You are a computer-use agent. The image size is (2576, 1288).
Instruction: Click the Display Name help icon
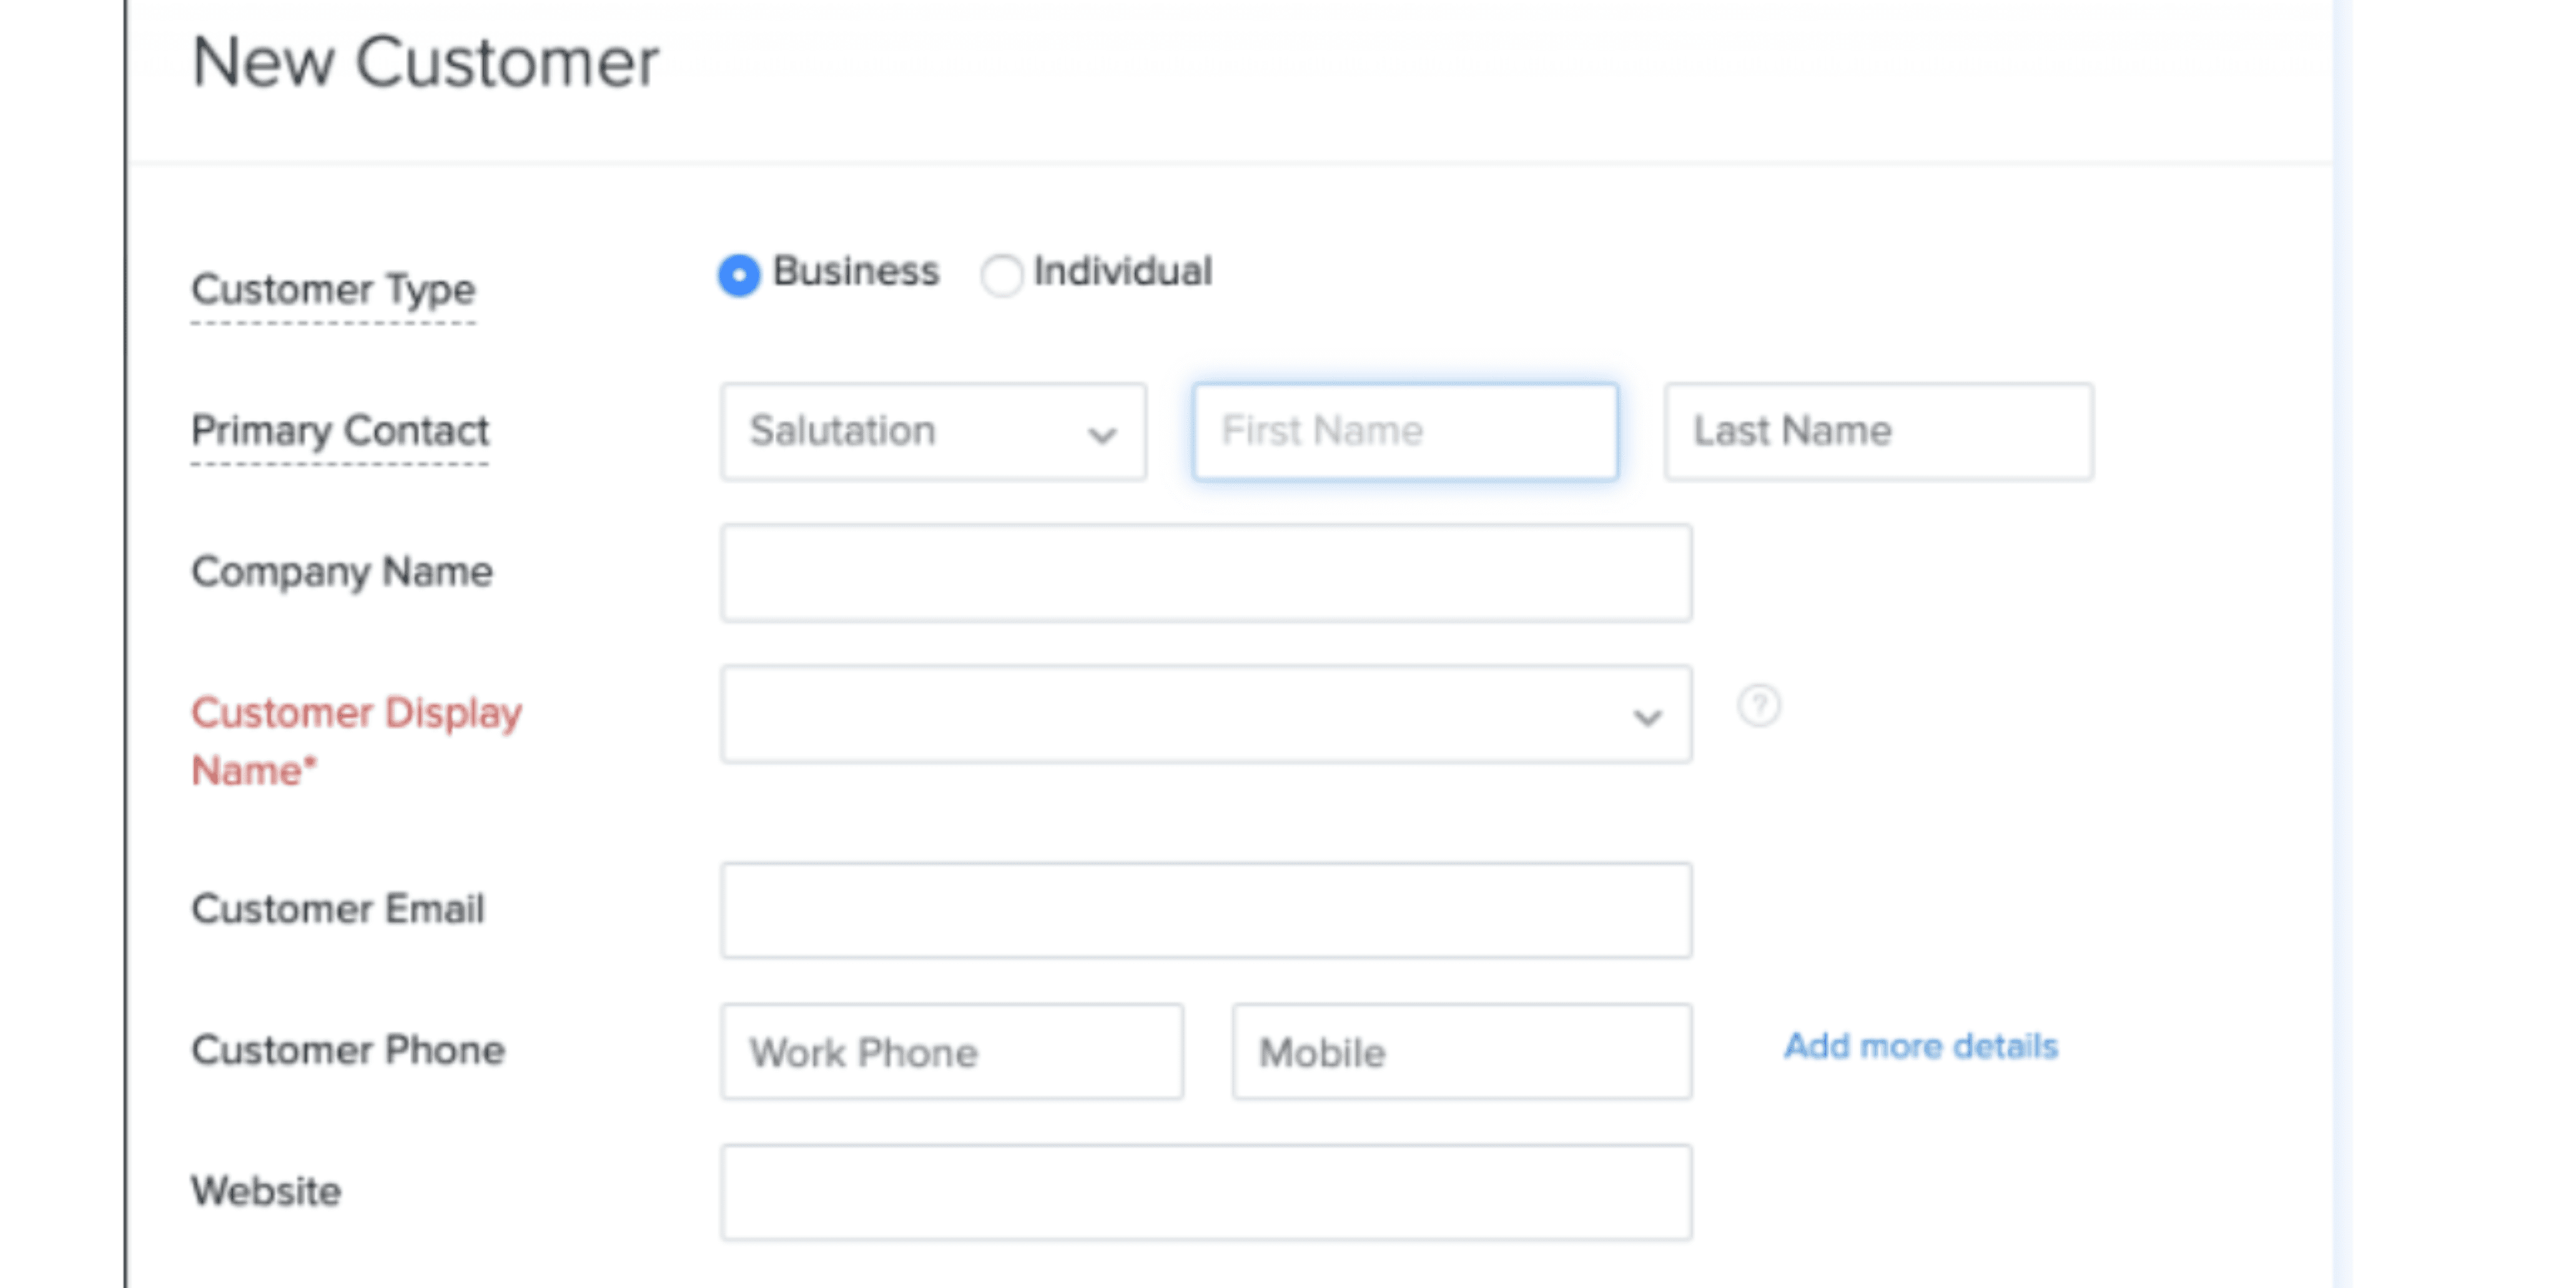pos(1758,705)
